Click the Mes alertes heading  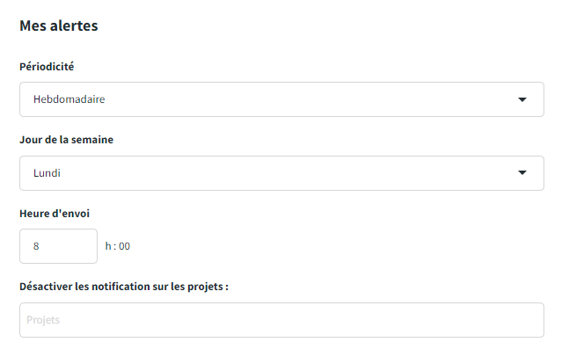[58, 25]
